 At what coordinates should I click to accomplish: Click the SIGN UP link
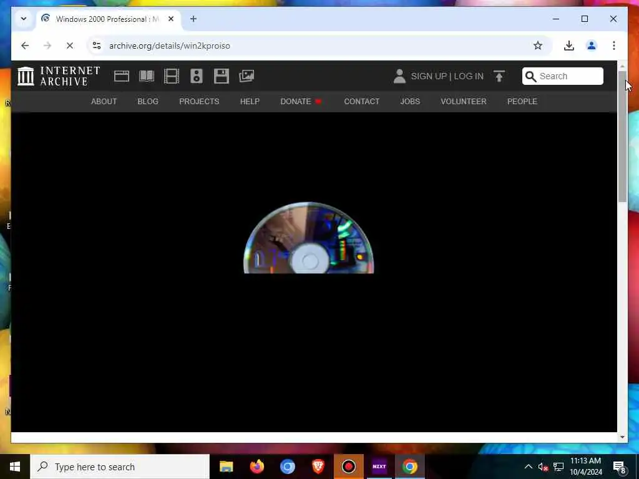pyautogui.click(x=429, y=76)
